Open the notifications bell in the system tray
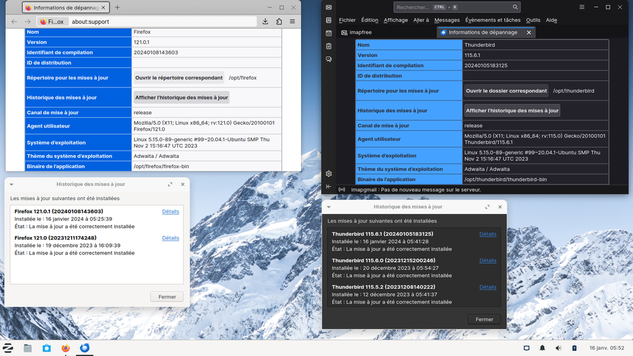 pos(542,348)
